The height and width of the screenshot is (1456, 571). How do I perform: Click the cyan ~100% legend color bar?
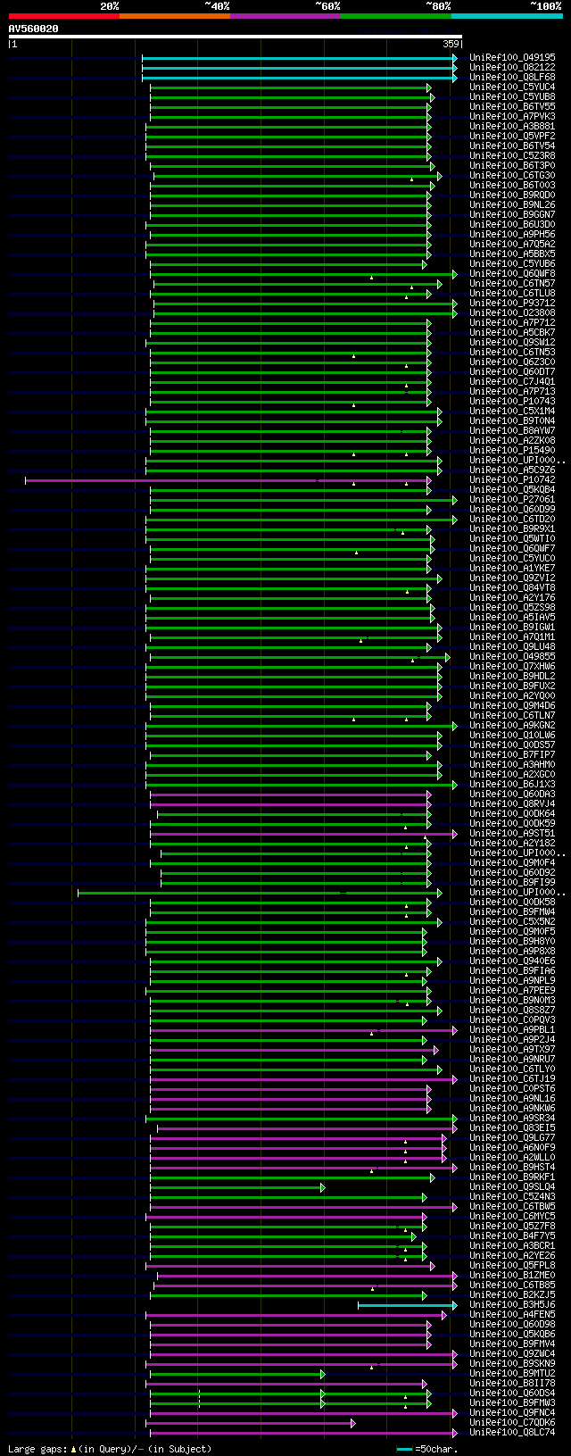pyautogui.click(x=507, y=16)
